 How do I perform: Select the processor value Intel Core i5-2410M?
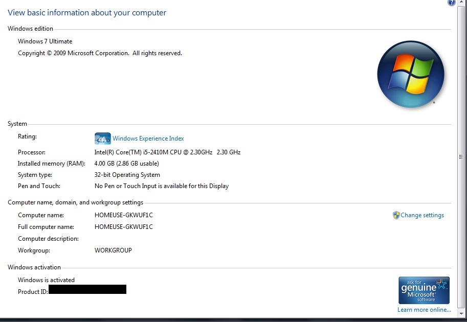click(x=167, y=152)
